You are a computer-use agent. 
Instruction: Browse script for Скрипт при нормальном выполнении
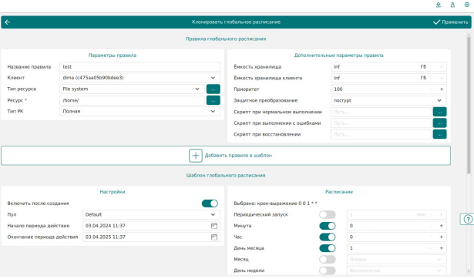pyautogui.click(x=439, y=112)
